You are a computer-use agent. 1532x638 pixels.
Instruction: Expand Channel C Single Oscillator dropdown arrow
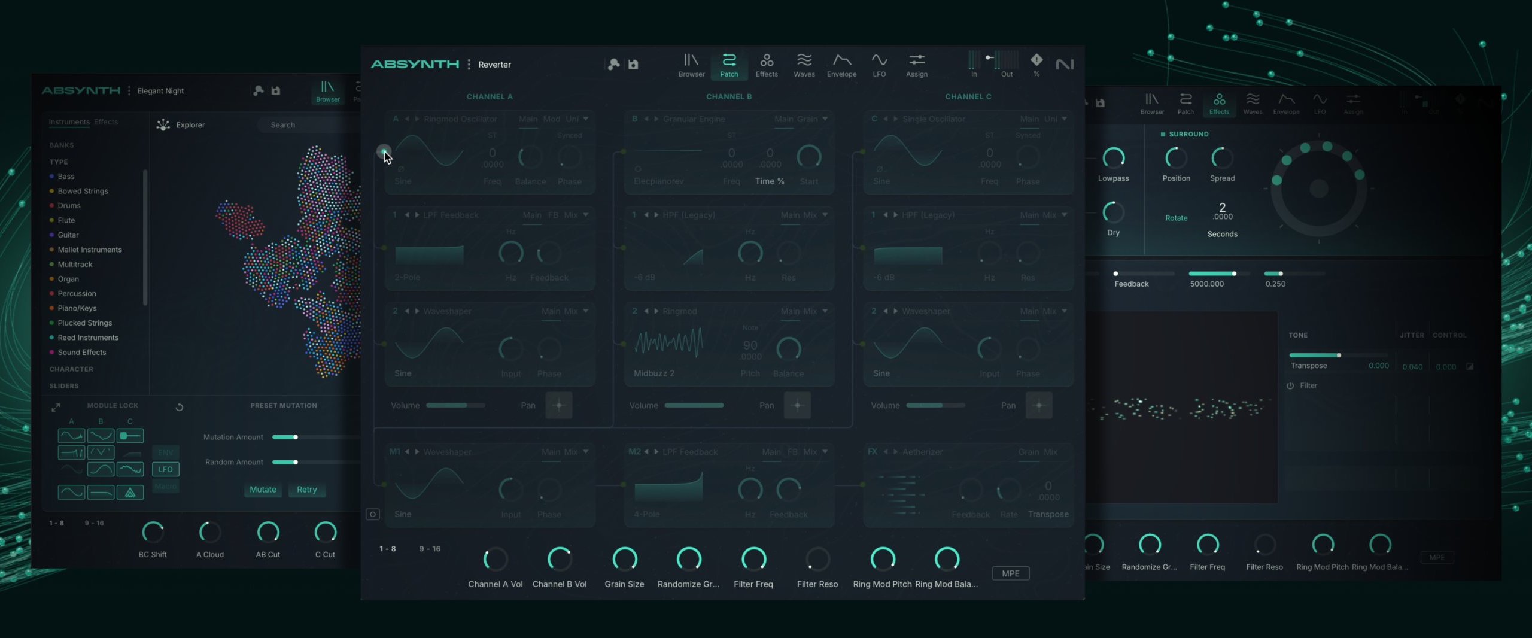(x=1064, y=119)
